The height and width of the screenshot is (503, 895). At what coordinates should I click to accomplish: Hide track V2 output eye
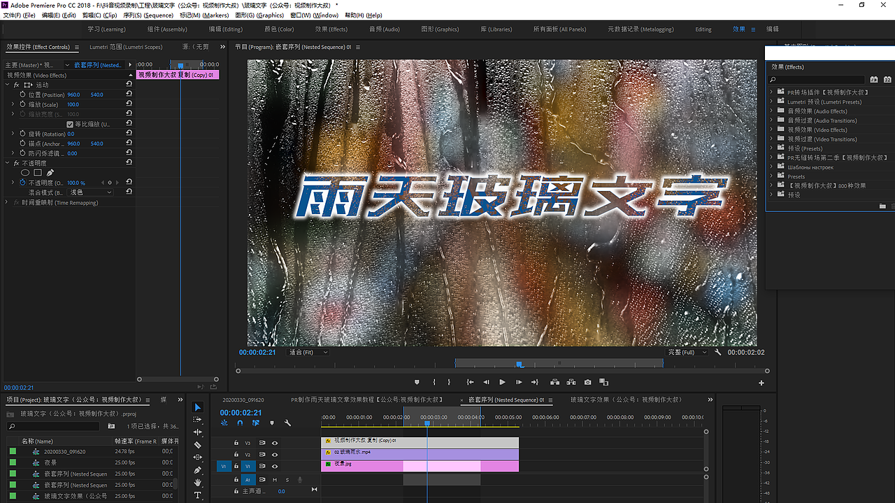pos(275,454)
